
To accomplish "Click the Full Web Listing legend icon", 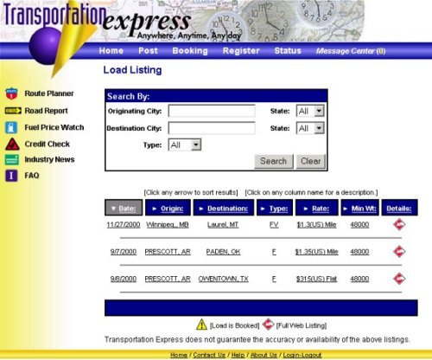I will 269,325.
